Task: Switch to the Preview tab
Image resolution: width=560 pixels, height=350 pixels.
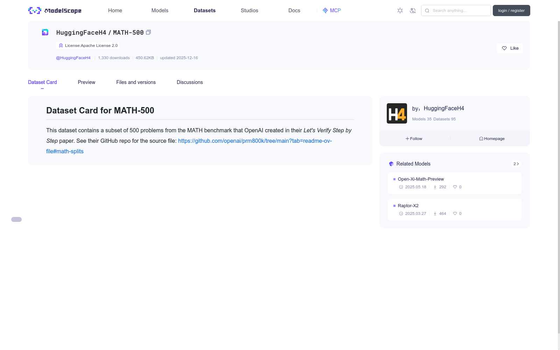Action: coord(86,82)
